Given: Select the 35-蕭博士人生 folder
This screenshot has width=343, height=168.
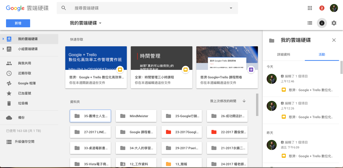Looking at the screenshot, I should tap(90, 116).
